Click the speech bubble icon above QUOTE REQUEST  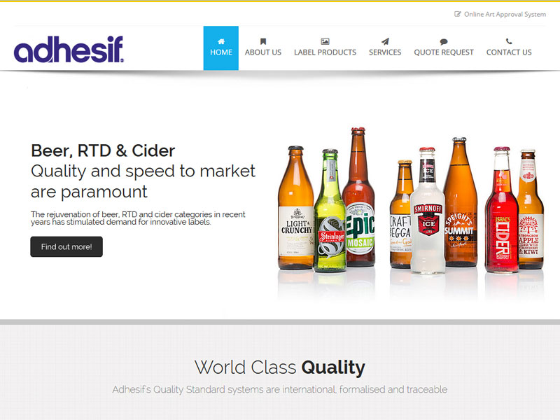pyautogui.click(x=444, y=42)
